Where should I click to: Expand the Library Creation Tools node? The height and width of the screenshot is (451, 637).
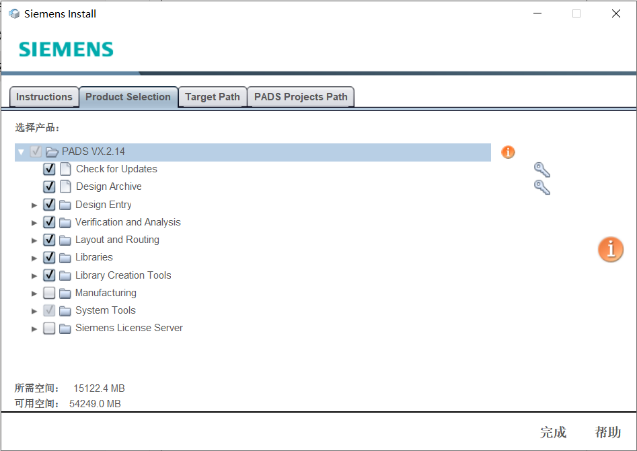[34, 276]
